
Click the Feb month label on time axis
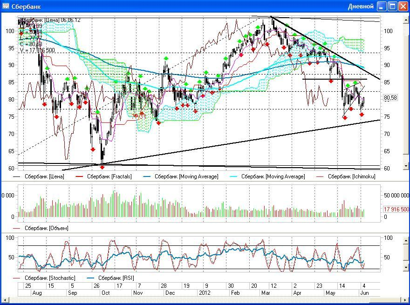(235, 293)
